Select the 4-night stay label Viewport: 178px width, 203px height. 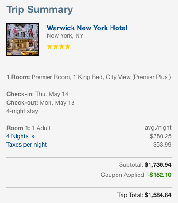[22, 111]
